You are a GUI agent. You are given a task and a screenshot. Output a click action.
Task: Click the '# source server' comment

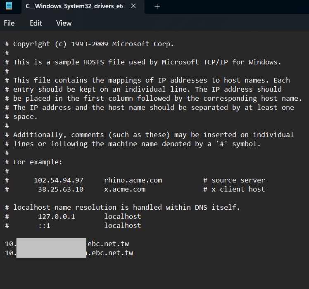tap(234, 180)
